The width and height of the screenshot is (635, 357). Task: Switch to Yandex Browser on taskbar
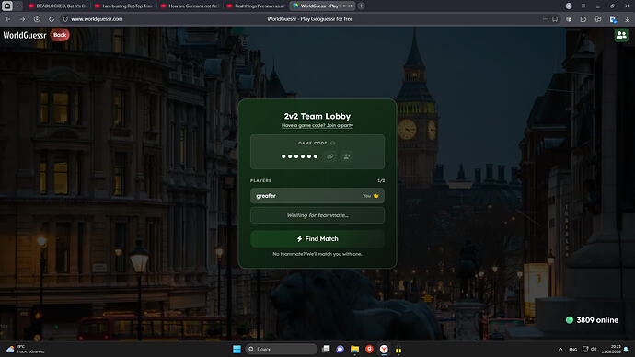coord(384,349)
